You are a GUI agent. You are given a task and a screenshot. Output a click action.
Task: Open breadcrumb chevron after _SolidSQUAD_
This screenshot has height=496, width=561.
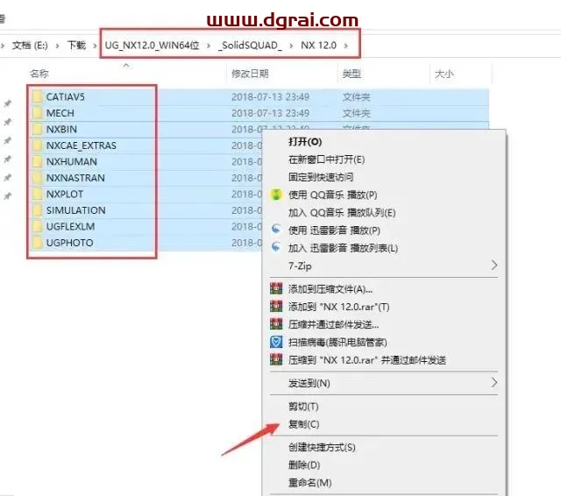point(291,46)
